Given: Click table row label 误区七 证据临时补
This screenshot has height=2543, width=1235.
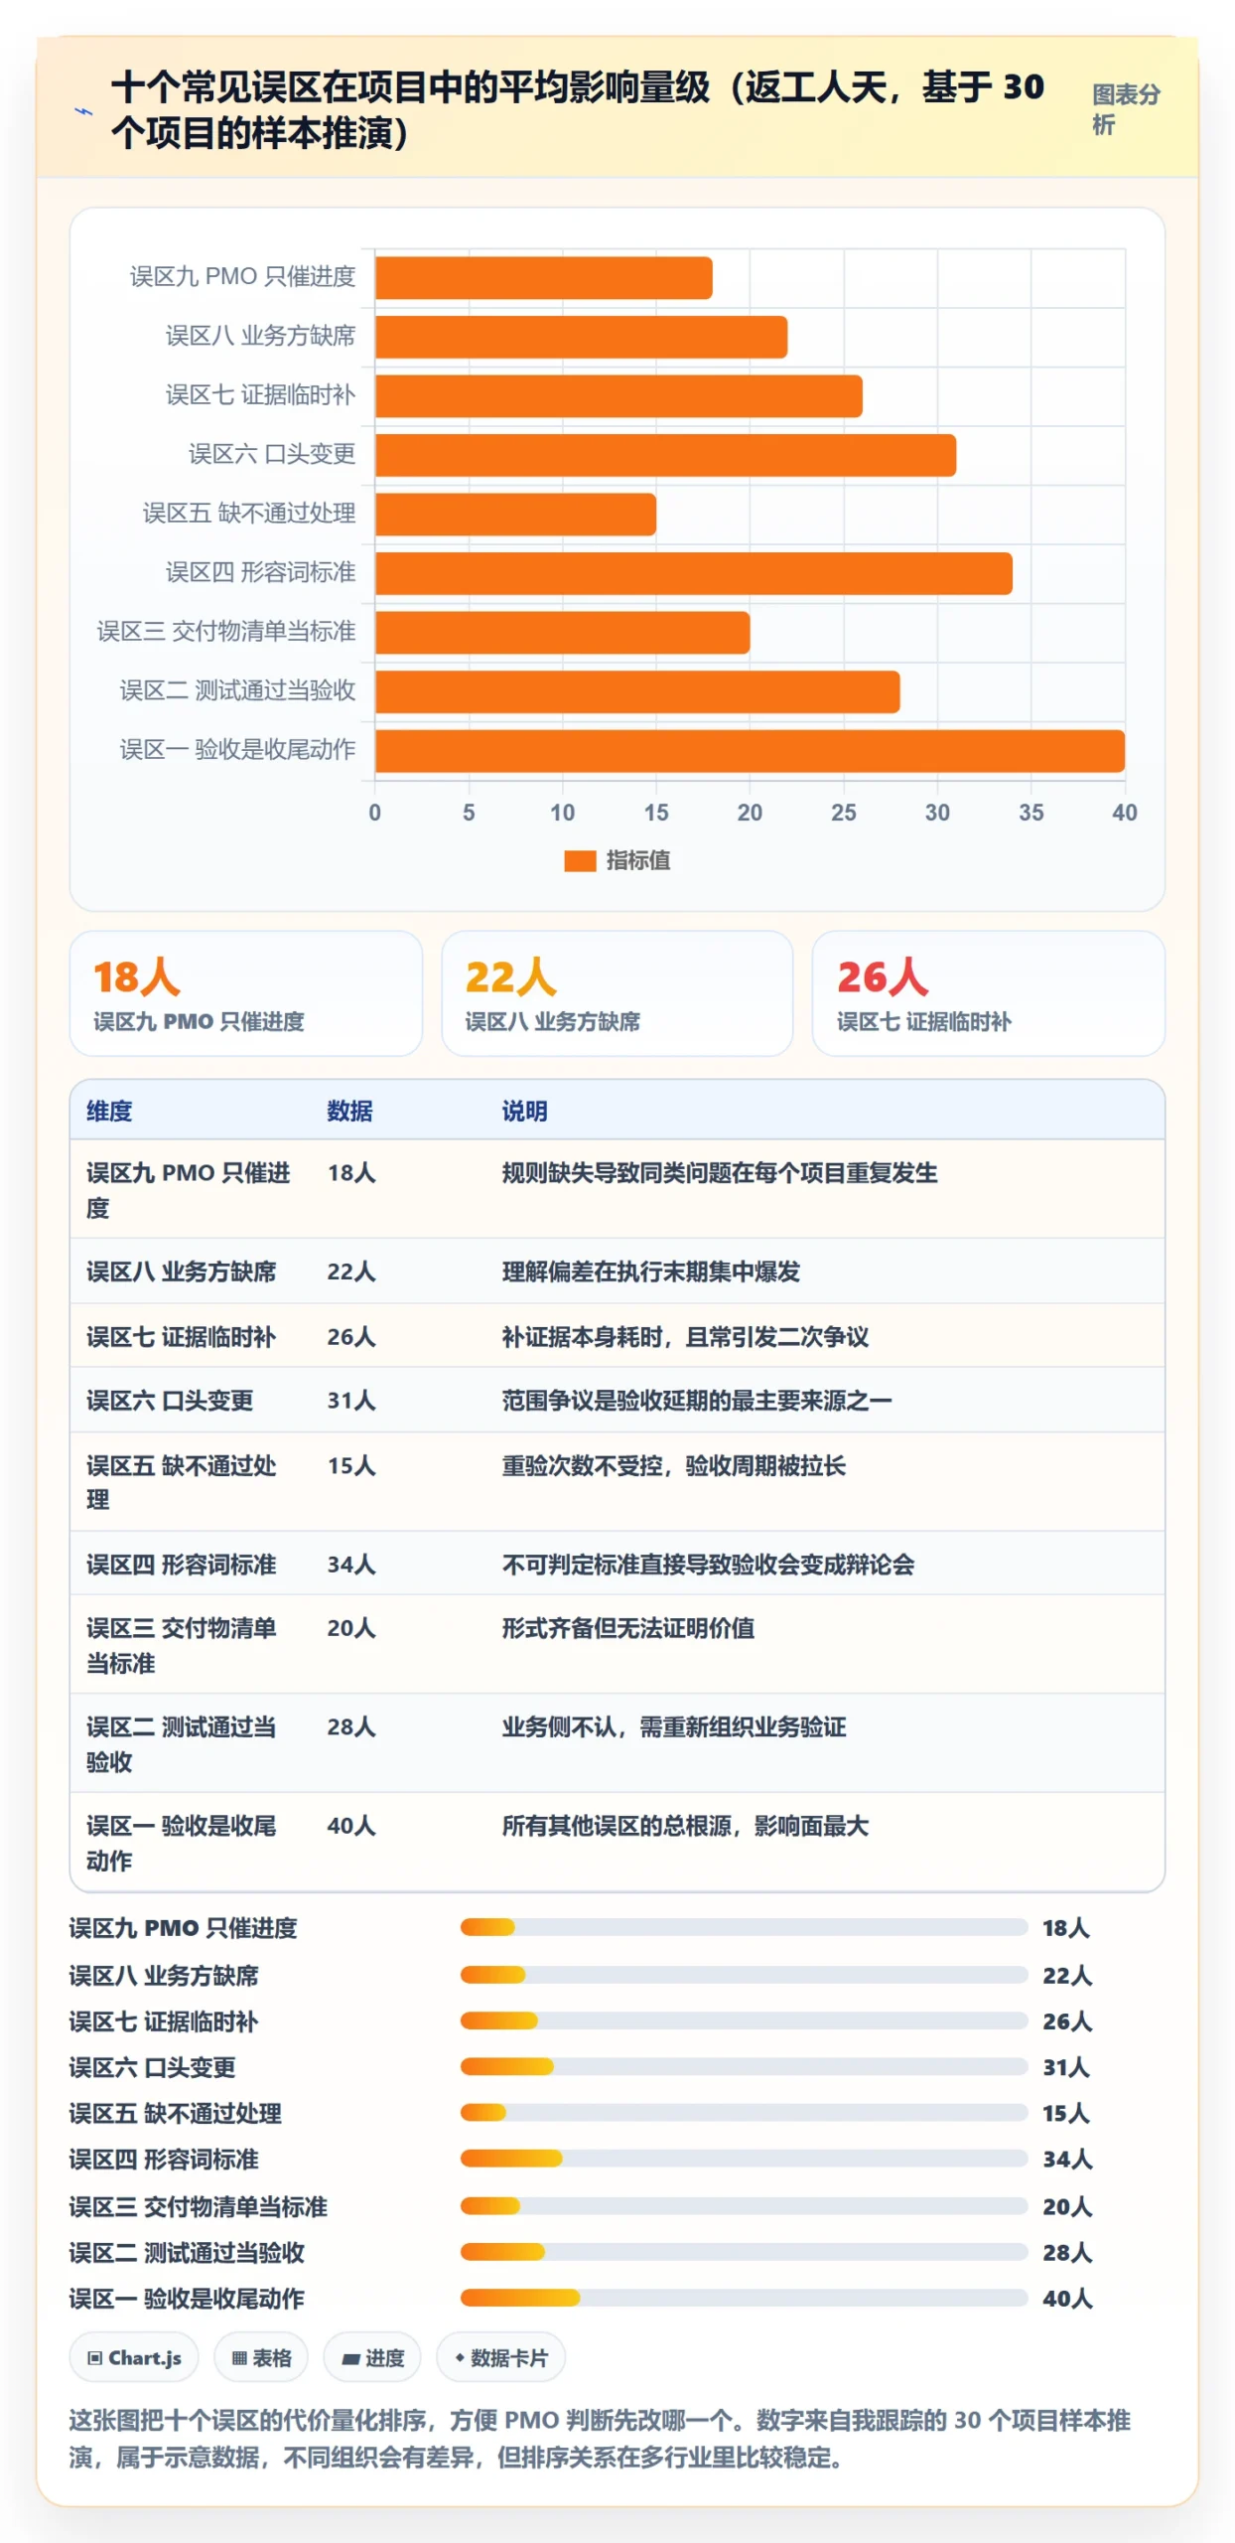Looking at the screenshot, I should (181, 1336).
